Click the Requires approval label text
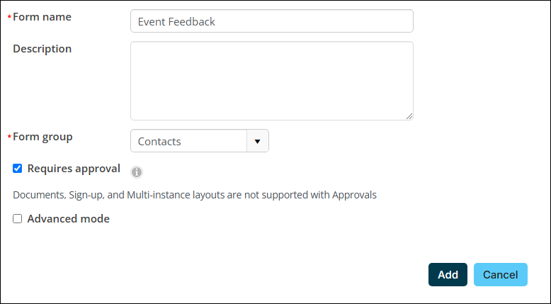 [x=74, y=169]
